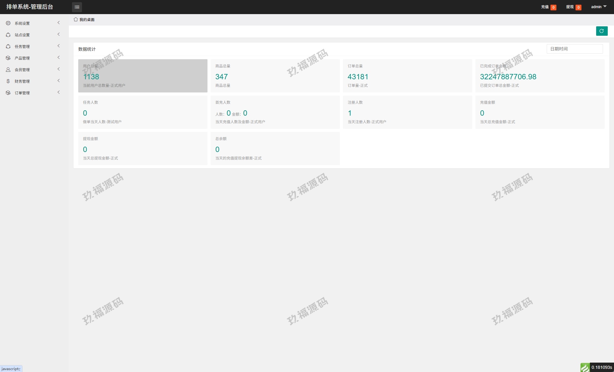
Task: Click the 用户总量 statistics card
Action: 143,76
